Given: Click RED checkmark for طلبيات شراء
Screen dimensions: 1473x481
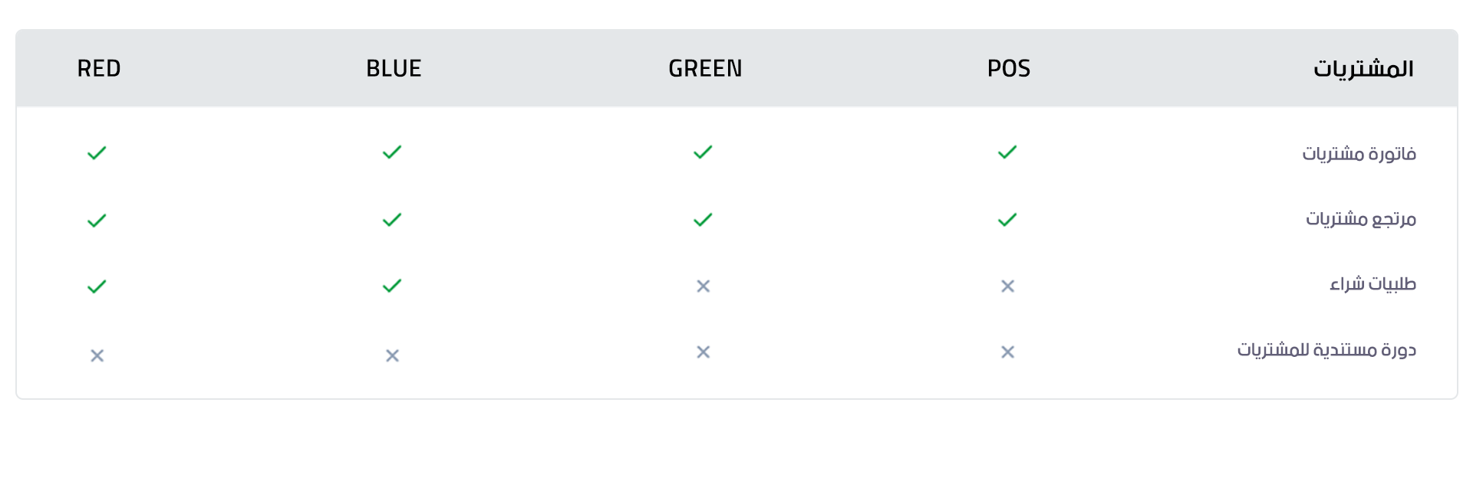Looking at the screenshot, I should 97,287.
